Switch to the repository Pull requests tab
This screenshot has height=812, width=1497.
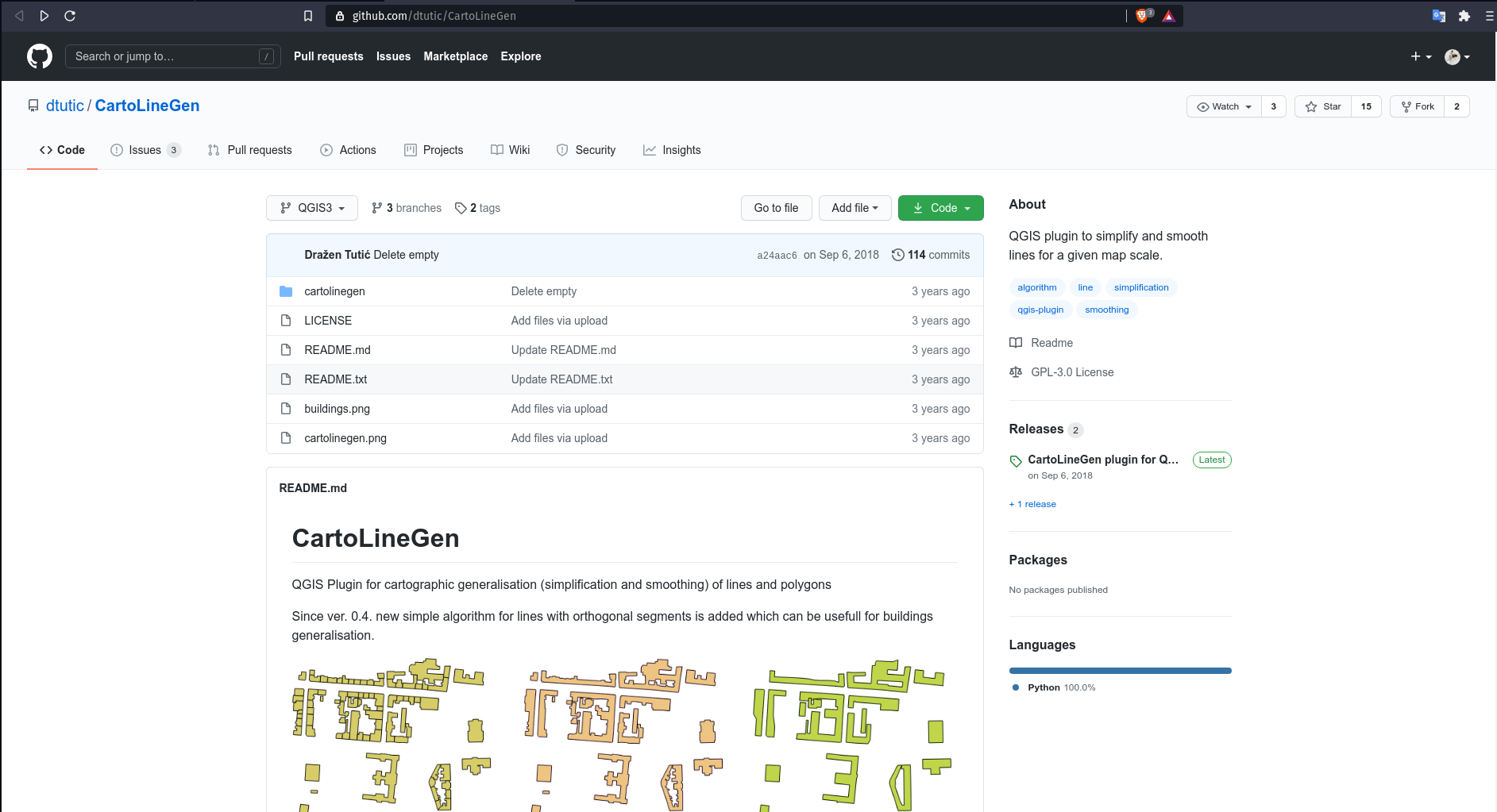[249, 150]
